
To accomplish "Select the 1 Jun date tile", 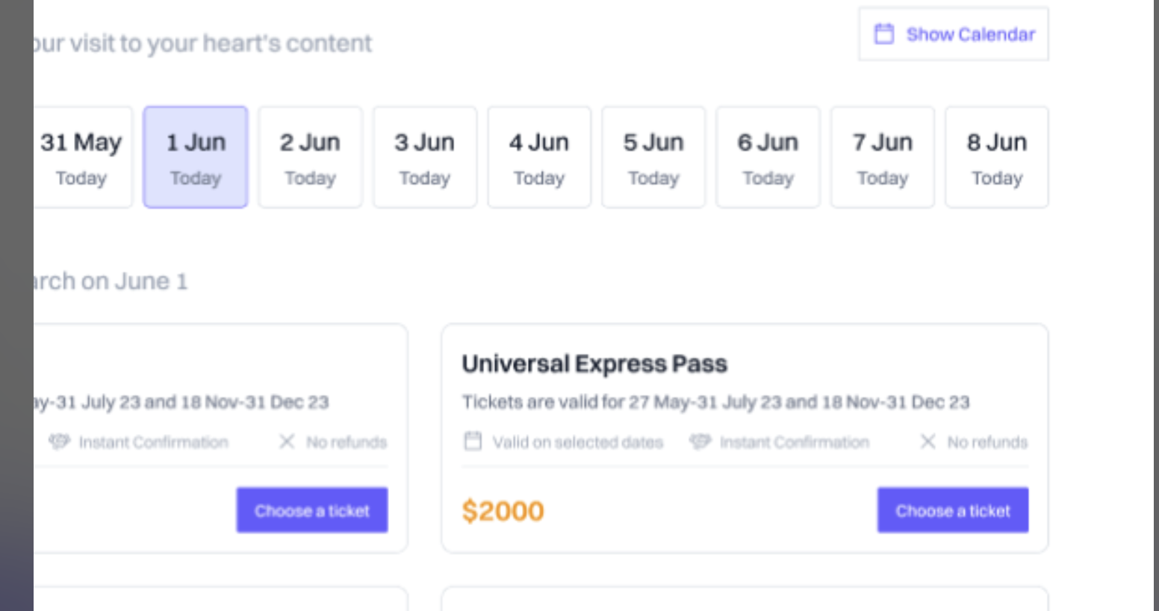I will pyautogui.click(x=196, y=158).
